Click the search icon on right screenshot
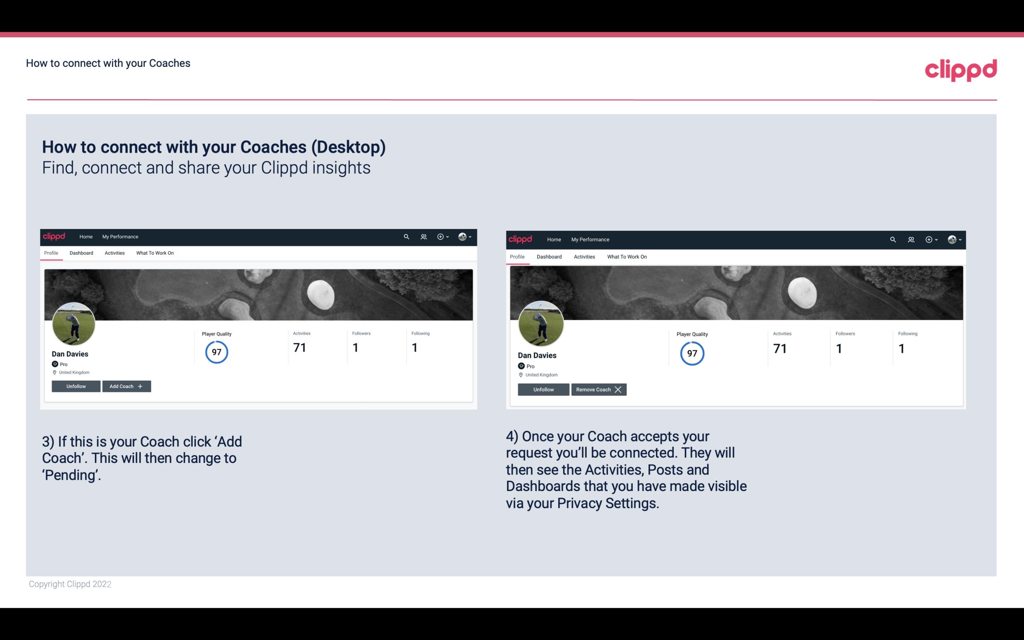The image size is (1024, 640). coord(893,239)
